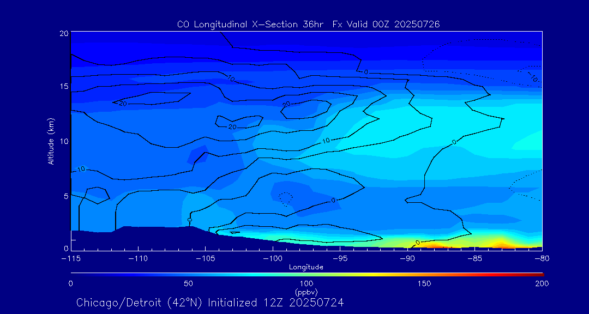
Task: Select the altitude axis tick label 15
Action: point(64,86)
